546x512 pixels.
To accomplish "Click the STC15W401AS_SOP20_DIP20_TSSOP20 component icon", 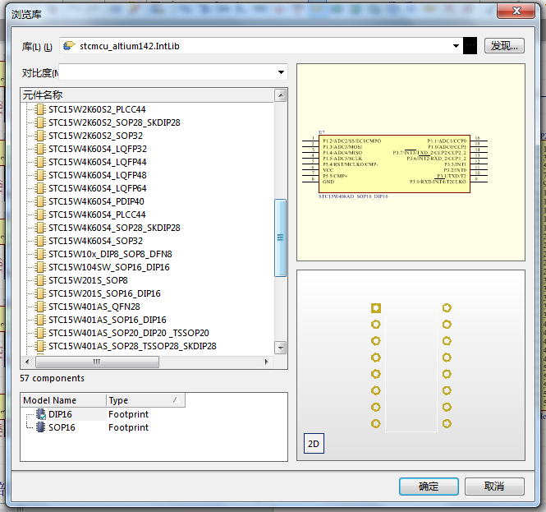I will [x=40, y=333].
